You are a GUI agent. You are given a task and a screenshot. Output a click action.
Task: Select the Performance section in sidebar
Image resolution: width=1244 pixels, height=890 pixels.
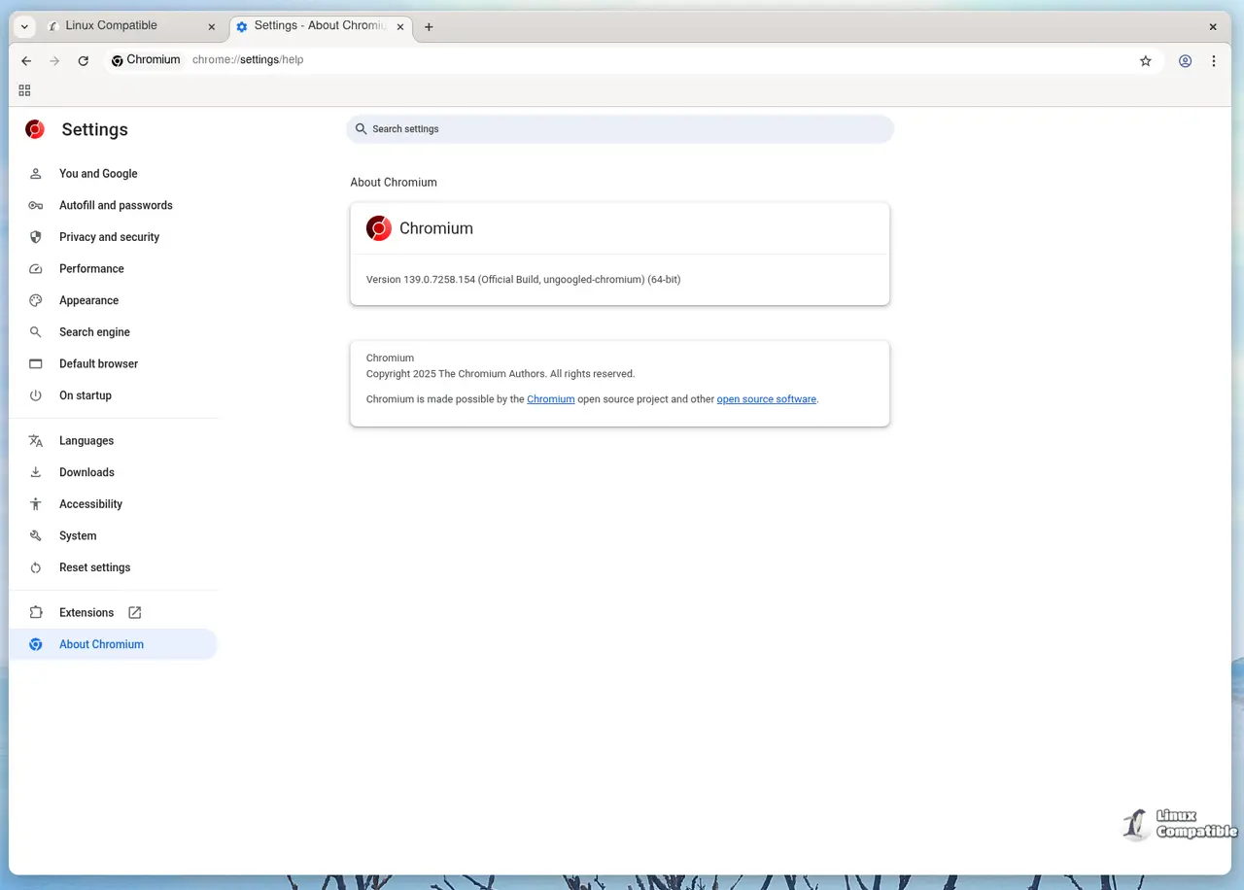point(91,268)
